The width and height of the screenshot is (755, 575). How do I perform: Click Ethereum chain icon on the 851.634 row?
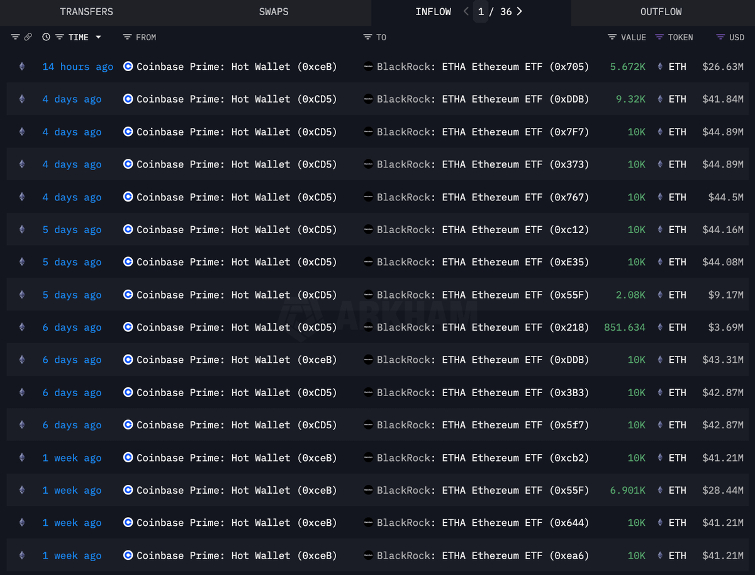pos(22,327)
